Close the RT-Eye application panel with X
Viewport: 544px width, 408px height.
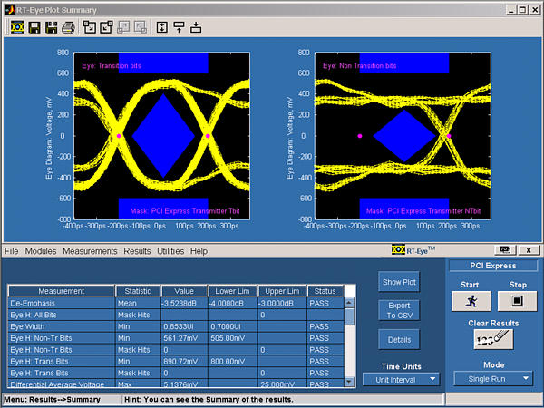coord(529,250)
